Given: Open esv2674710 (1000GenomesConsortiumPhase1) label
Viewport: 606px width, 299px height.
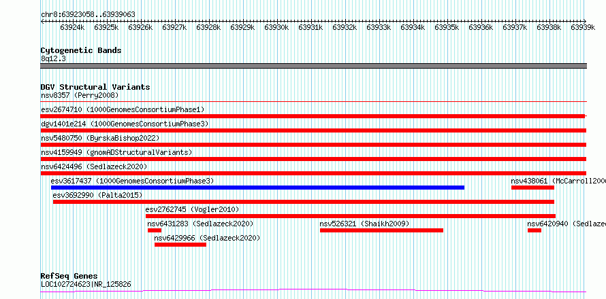Looking at the screenshot, I should (x=123, y=109).
